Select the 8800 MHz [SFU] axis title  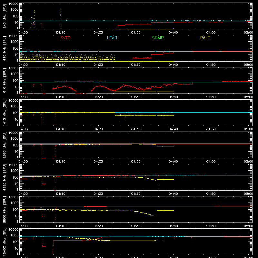point(4,209)
